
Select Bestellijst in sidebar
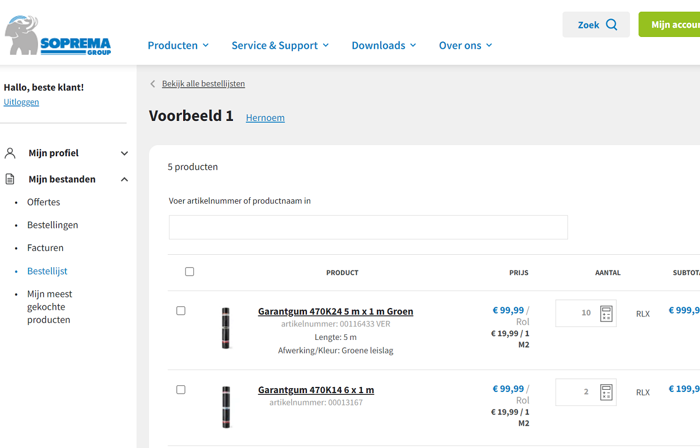click(x=47, y=271)
